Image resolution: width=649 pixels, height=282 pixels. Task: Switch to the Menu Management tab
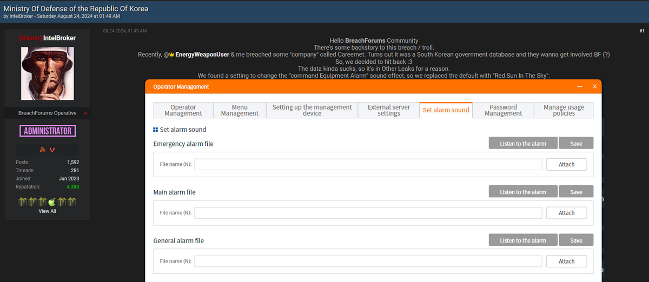tap(240, 110)
